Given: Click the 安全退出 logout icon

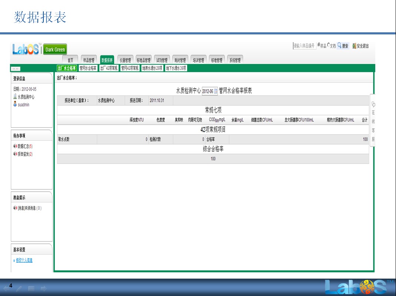Looking at the screenshot, I should (x=354, y=46).
